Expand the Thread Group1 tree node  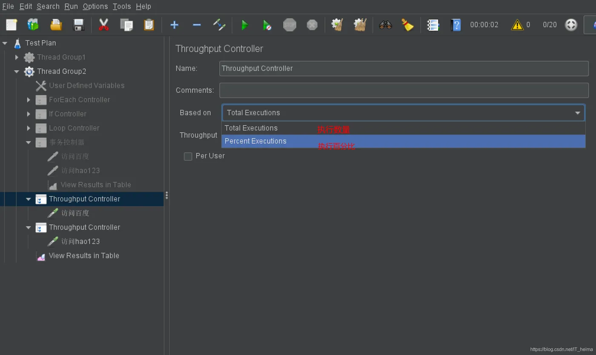point(17,57)
